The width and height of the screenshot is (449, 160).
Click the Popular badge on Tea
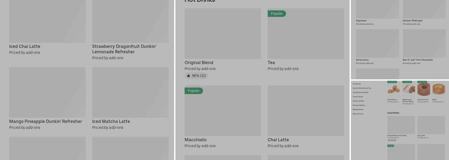click(276, 14)
